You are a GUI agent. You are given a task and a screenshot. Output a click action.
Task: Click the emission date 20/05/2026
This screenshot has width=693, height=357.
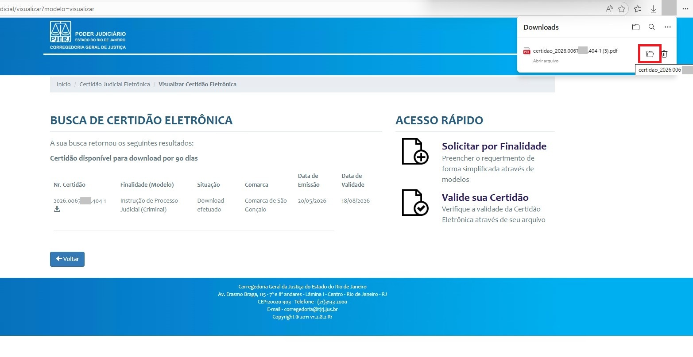click(312, 201)
